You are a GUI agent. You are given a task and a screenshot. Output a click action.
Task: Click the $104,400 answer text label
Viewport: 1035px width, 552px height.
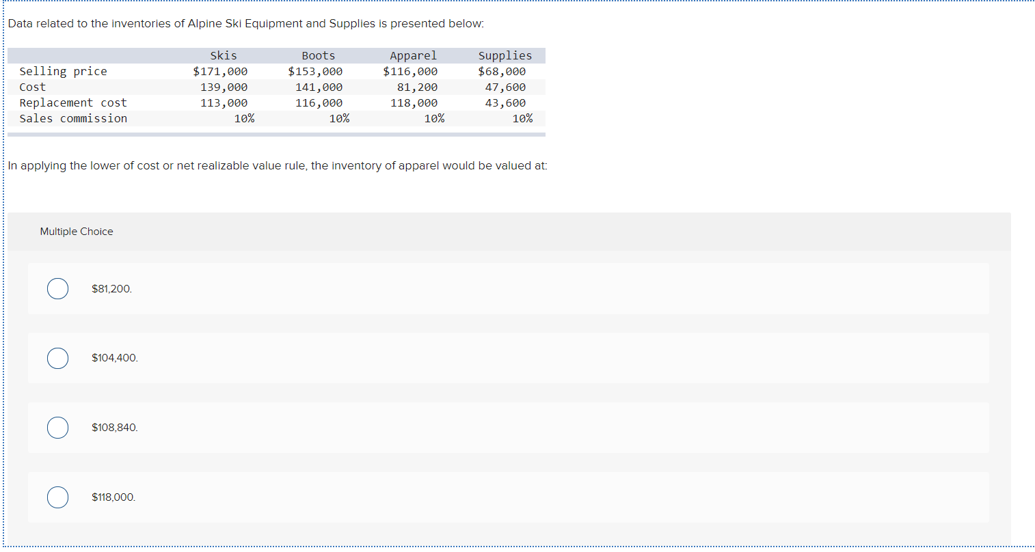(114, 358)
